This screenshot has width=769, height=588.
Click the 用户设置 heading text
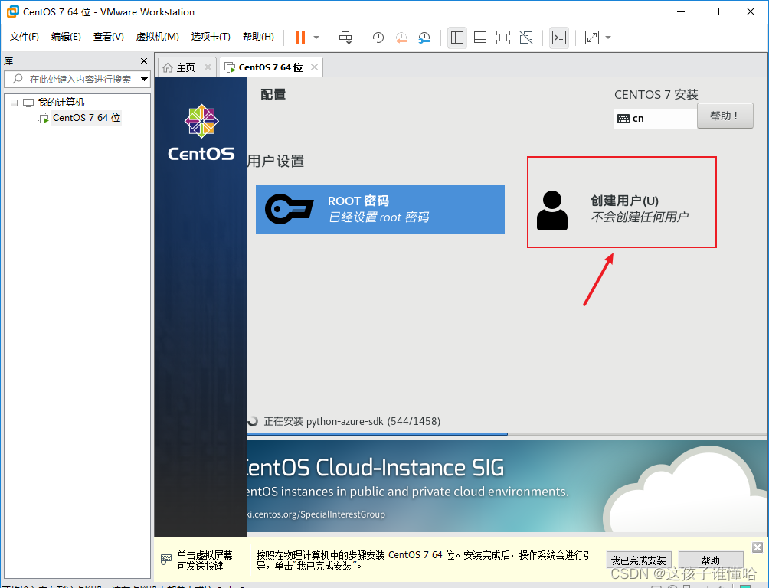coord(276,161)
